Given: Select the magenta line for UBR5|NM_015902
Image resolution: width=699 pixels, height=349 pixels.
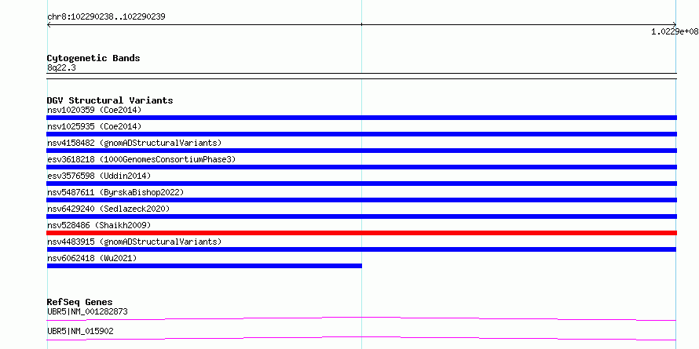Looking at the screenshot, I should click(x=361, y=338).
